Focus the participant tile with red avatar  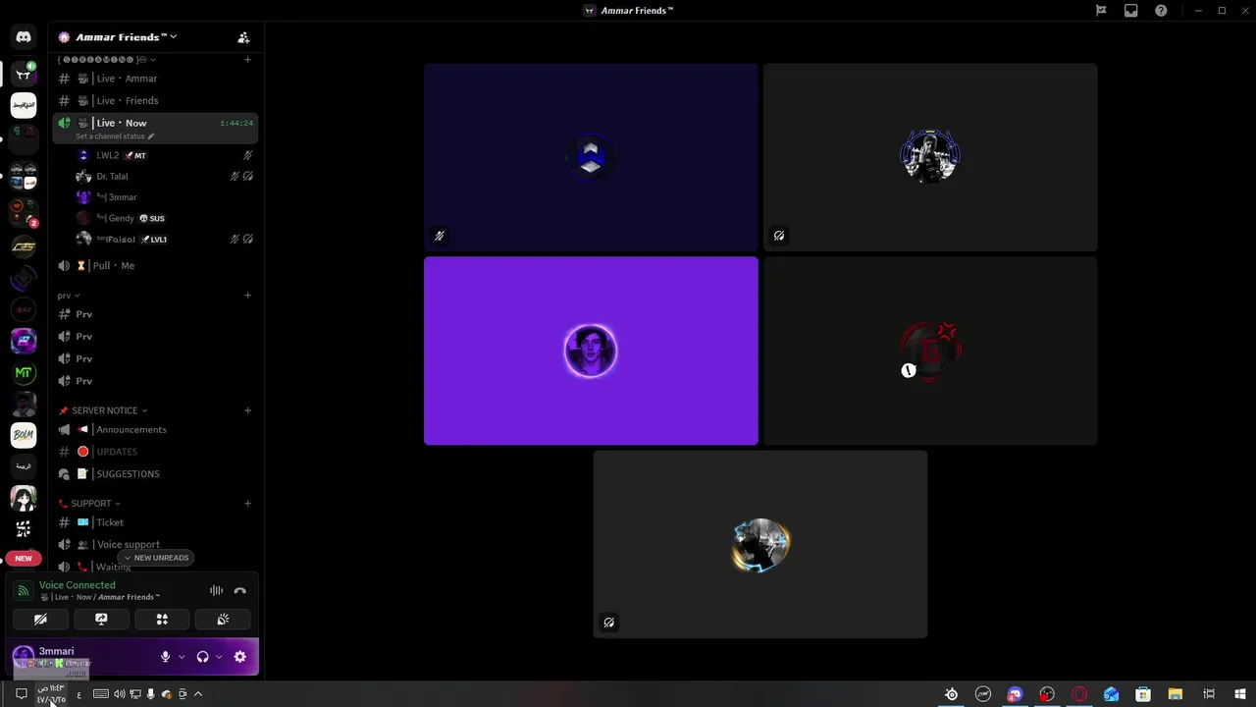930,351
